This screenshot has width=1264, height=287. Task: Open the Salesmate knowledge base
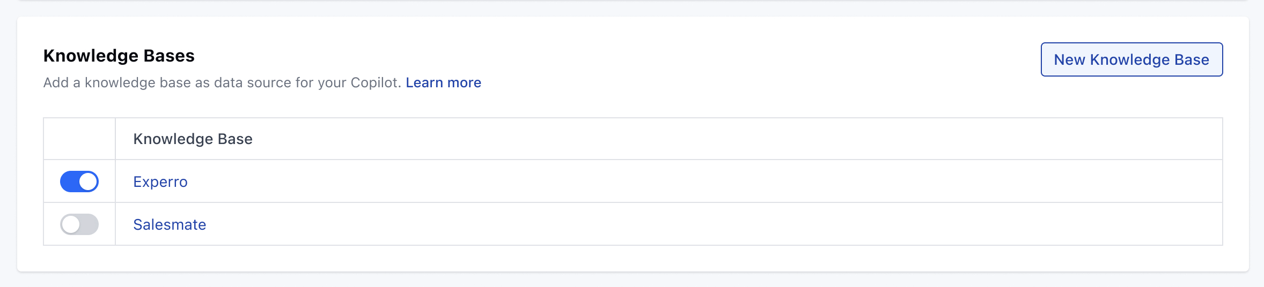click(170, 224)
